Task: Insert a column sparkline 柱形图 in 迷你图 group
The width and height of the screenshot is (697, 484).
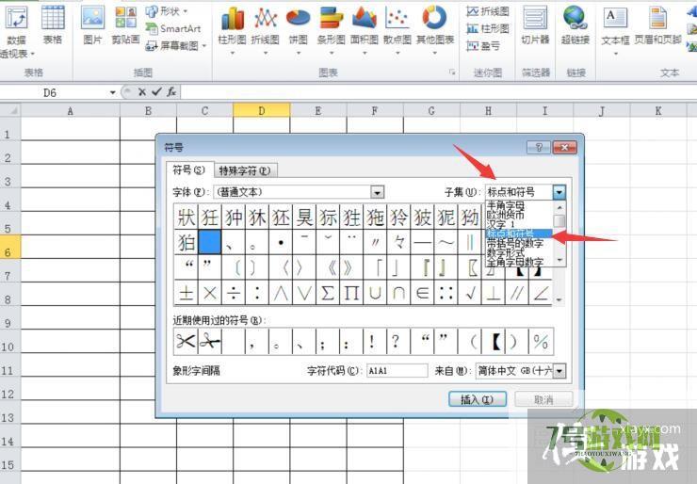Action: 488,29
